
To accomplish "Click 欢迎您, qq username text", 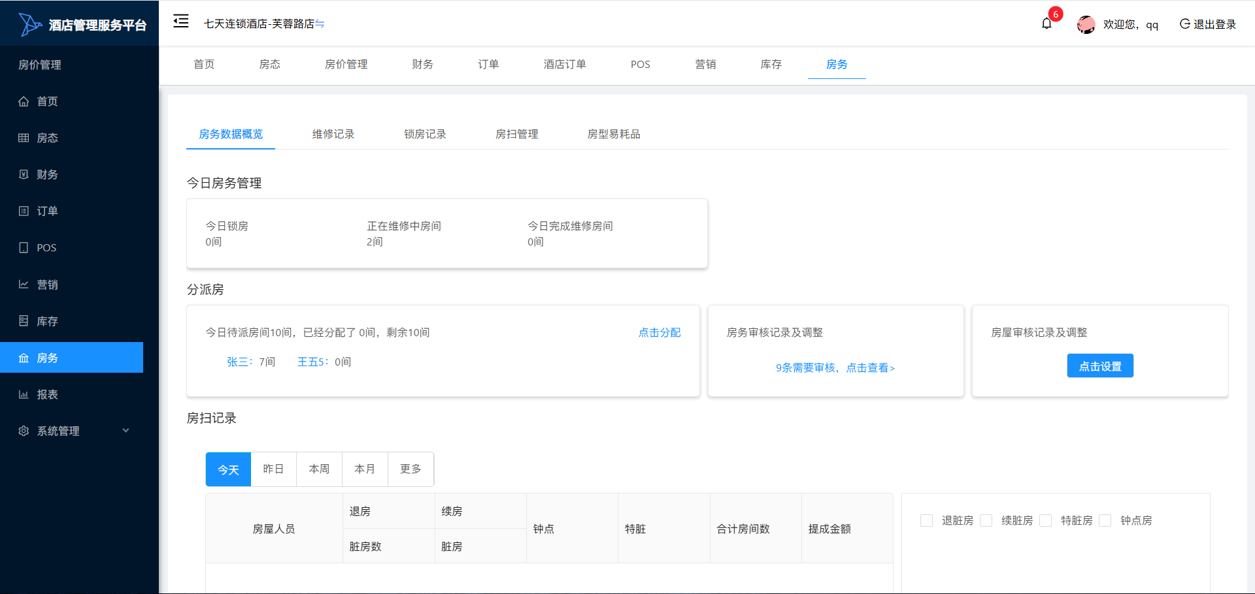I will 1131,24.
